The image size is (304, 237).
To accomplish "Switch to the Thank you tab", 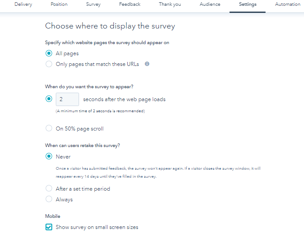I will point(170,4).
